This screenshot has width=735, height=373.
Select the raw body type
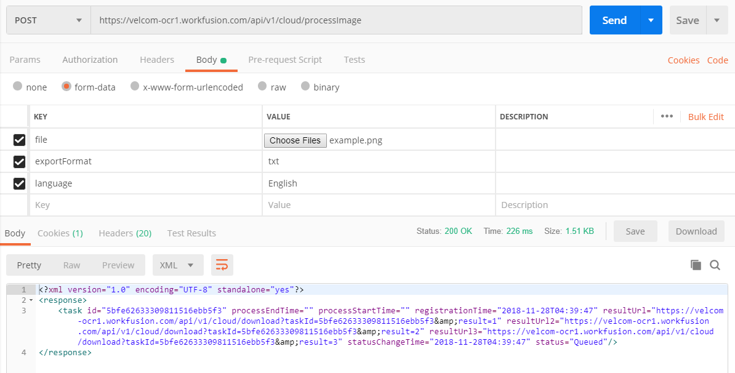click(x=262, y=86)
